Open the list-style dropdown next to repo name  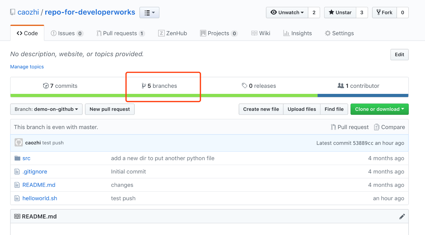149,13
